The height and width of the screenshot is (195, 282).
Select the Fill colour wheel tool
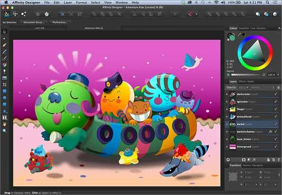(x=4, y=65)
